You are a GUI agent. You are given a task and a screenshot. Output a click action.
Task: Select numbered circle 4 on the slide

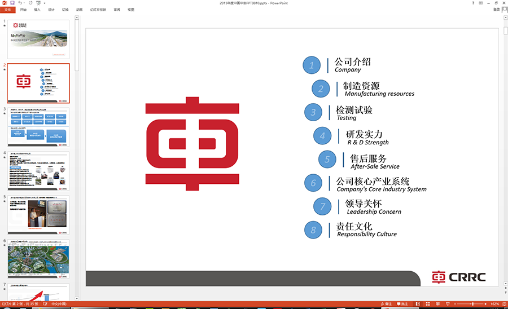tap(322, 136)
